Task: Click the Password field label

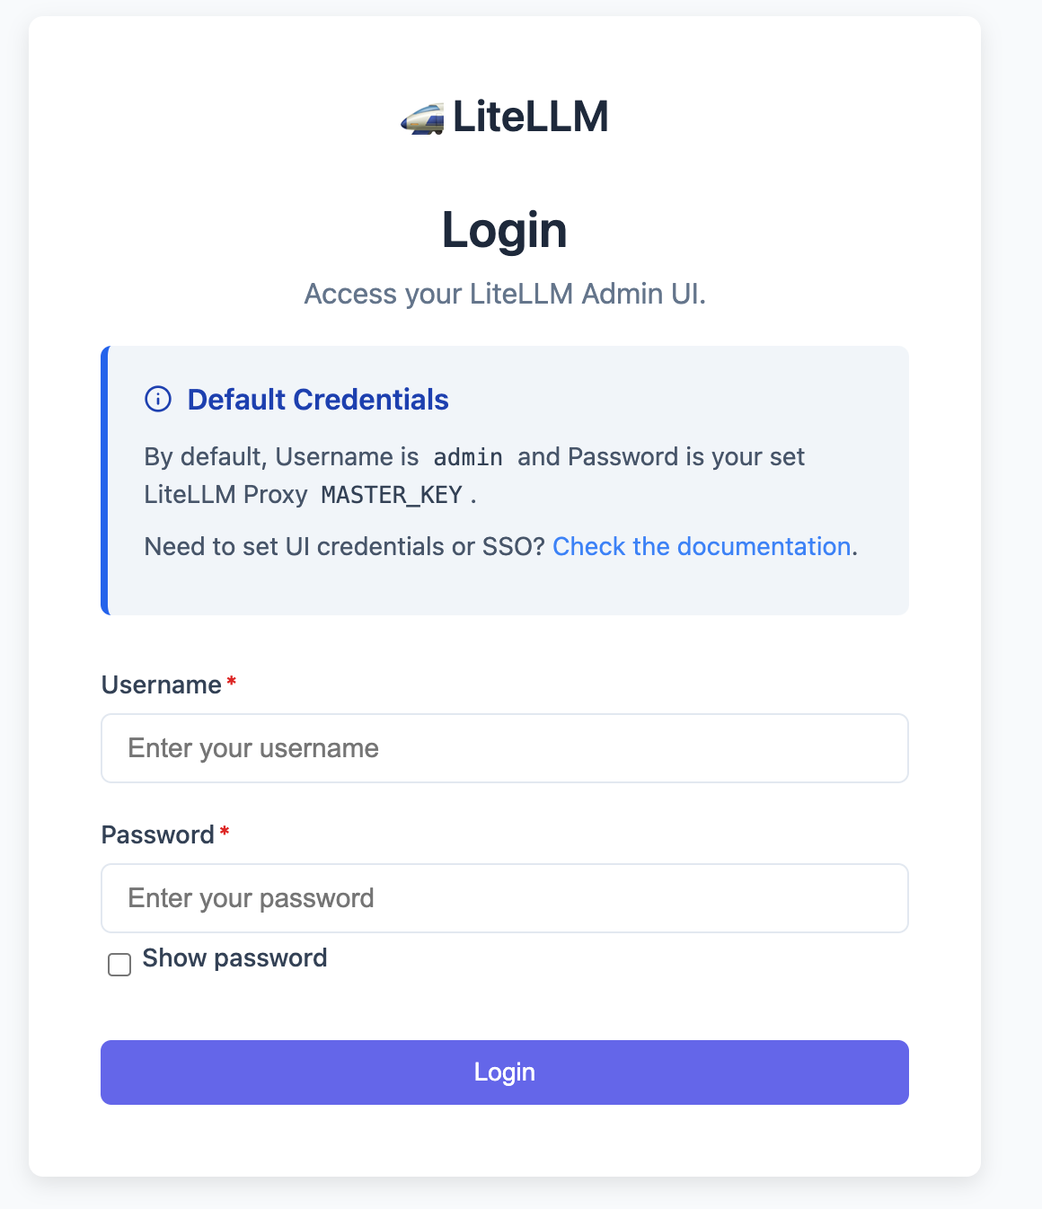Action: pos(158,834)
